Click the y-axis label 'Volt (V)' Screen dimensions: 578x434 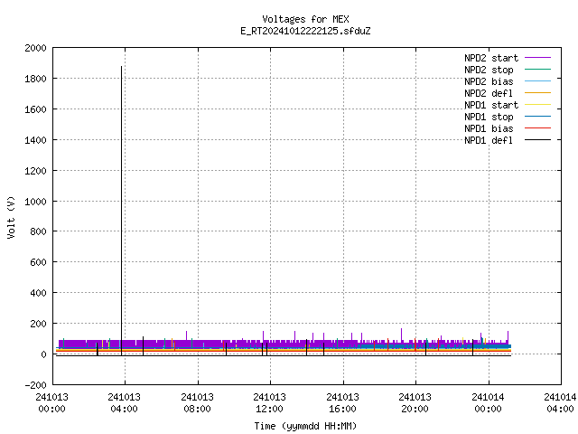(x=11, y=217)
